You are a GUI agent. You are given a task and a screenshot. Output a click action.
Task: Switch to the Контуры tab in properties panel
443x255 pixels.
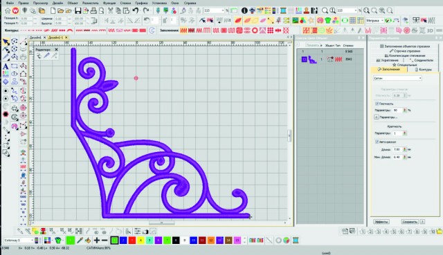(423, 69)
